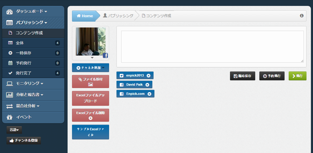Image resolution: width=313 pixels, height=153 pixels.
Task: Click the swap arrows icon beside 競合社分析
Action: tap(9, 106)
